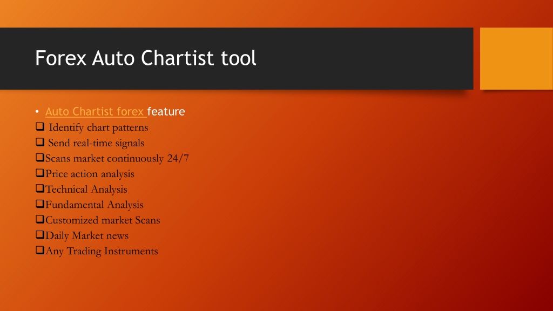
Task: Tick the Send real-time signals checkbox
Action: [x=40, y=142]
